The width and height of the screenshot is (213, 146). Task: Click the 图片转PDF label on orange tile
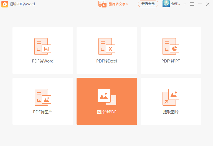pos(107,112)
